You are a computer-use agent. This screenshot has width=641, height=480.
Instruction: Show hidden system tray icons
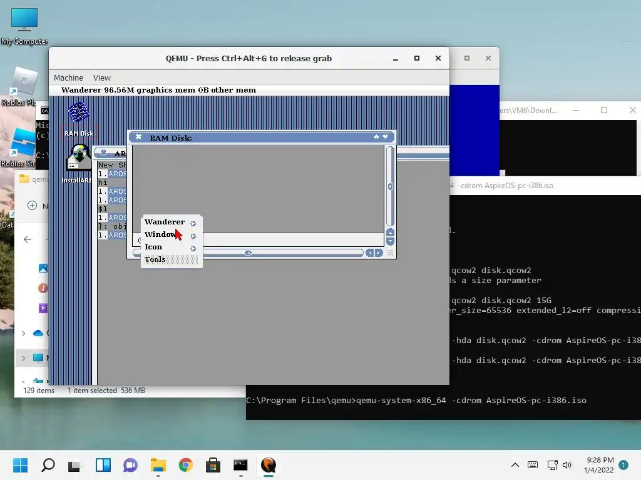(x=515, y=465)
